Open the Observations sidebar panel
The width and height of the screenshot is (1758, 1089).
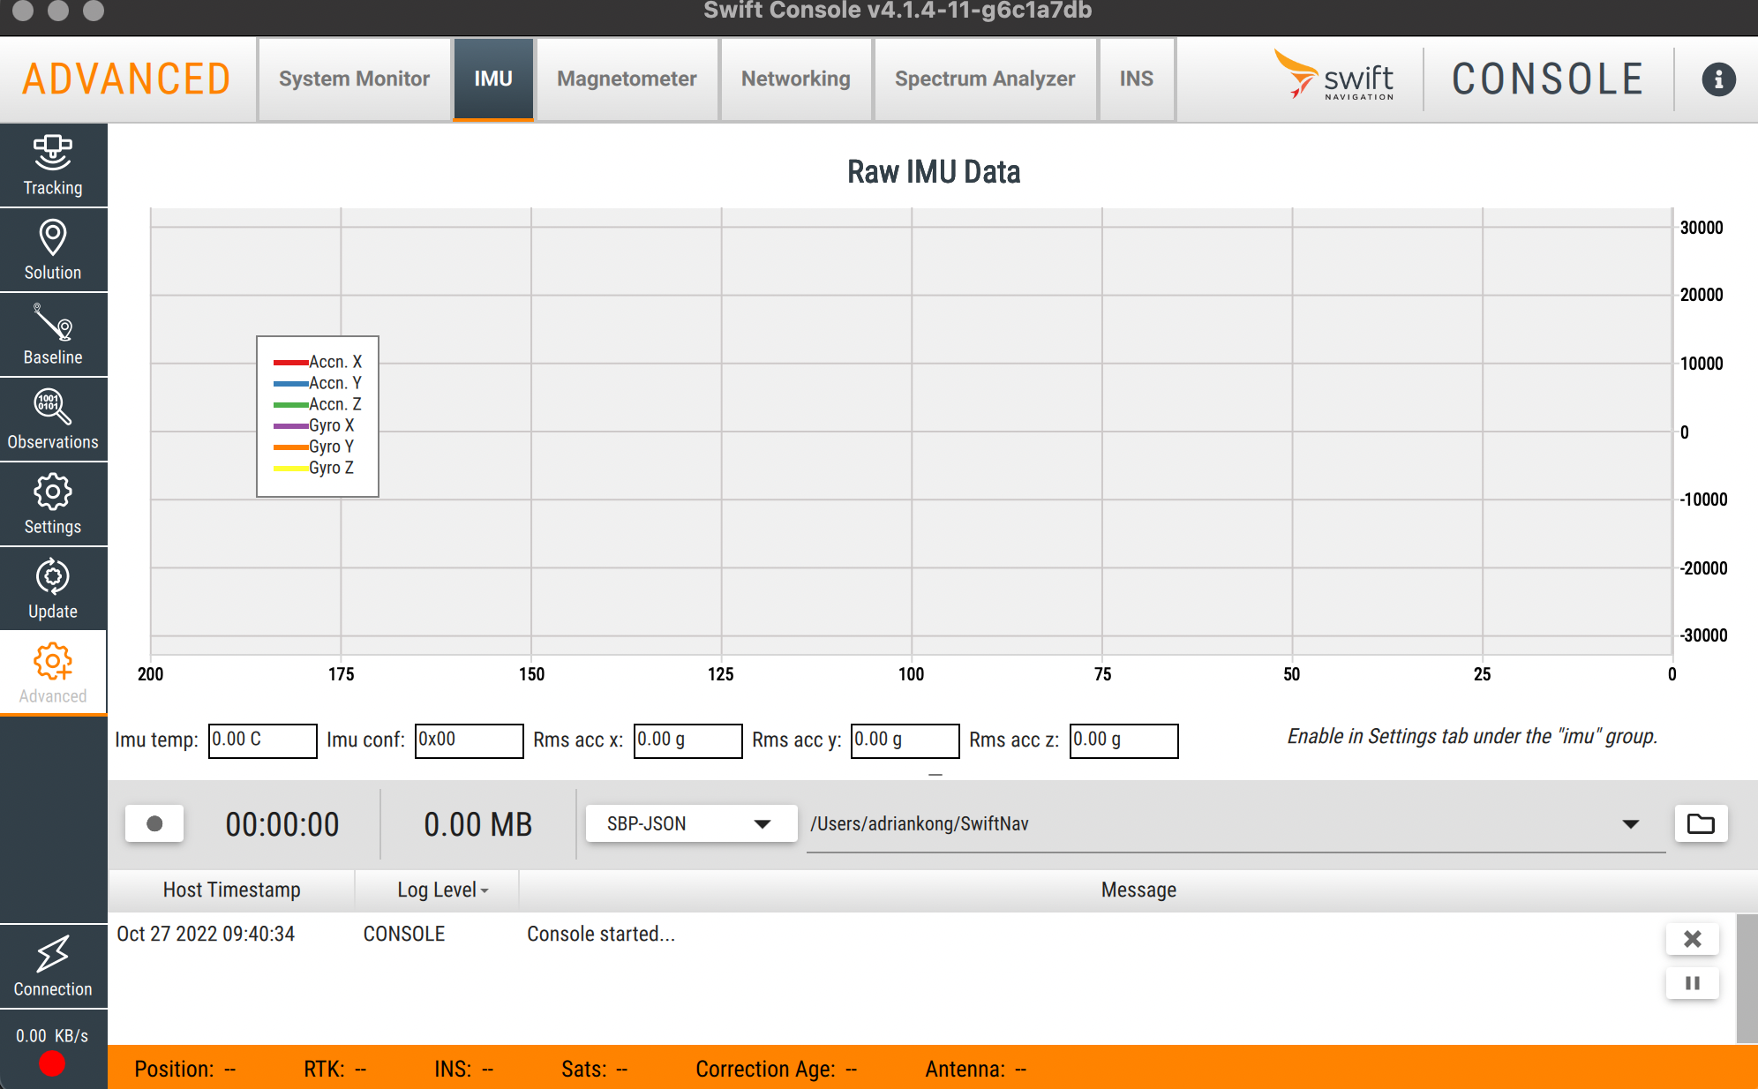(x=53, y=419)
